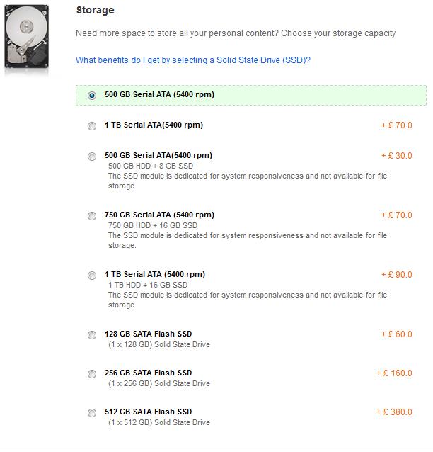Click the + £ 380.0 price text
Screen dimensions: 433x452
[394, 412]
